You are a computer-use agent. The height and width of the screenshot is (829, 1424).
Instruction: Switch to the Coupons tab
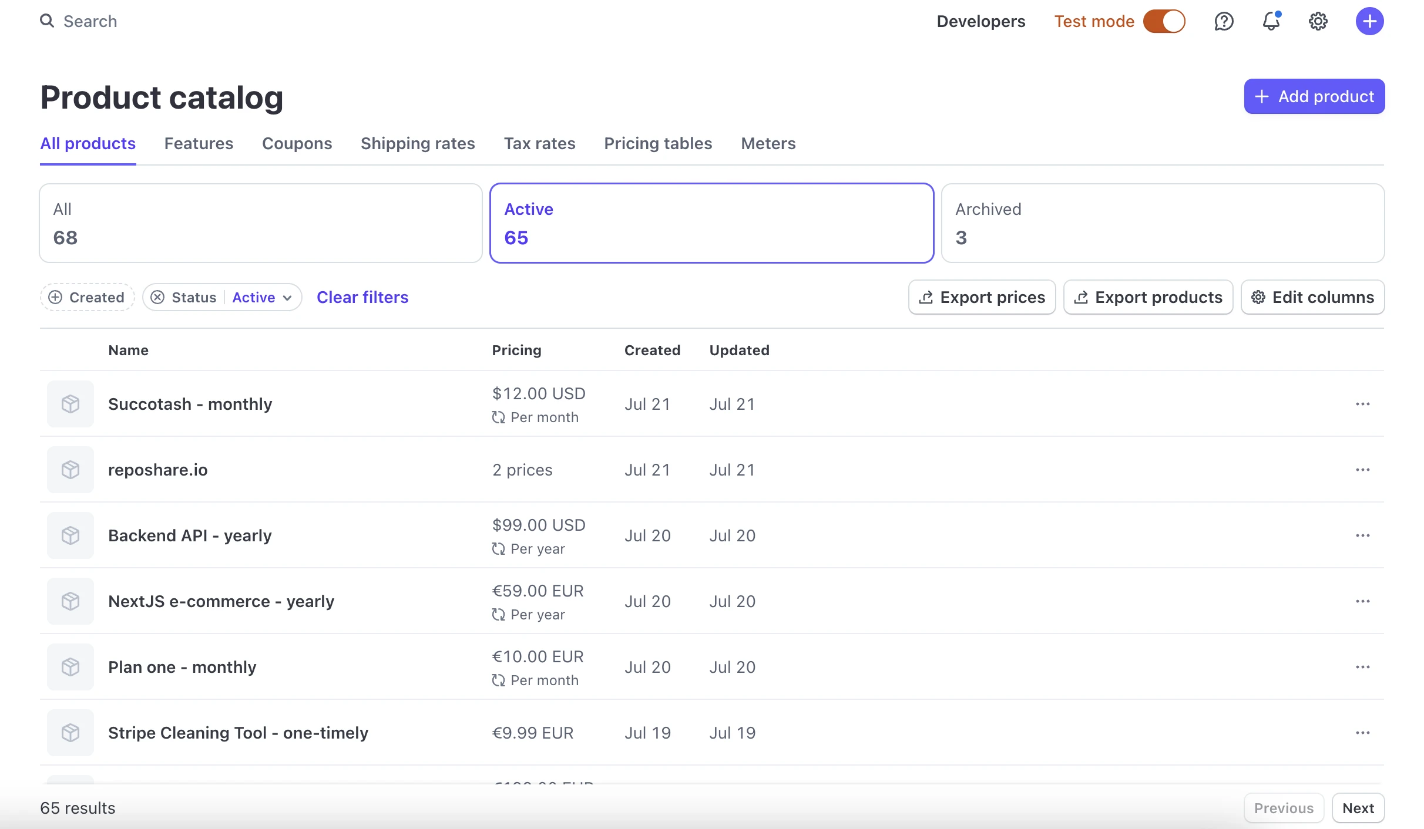point(297,143)
